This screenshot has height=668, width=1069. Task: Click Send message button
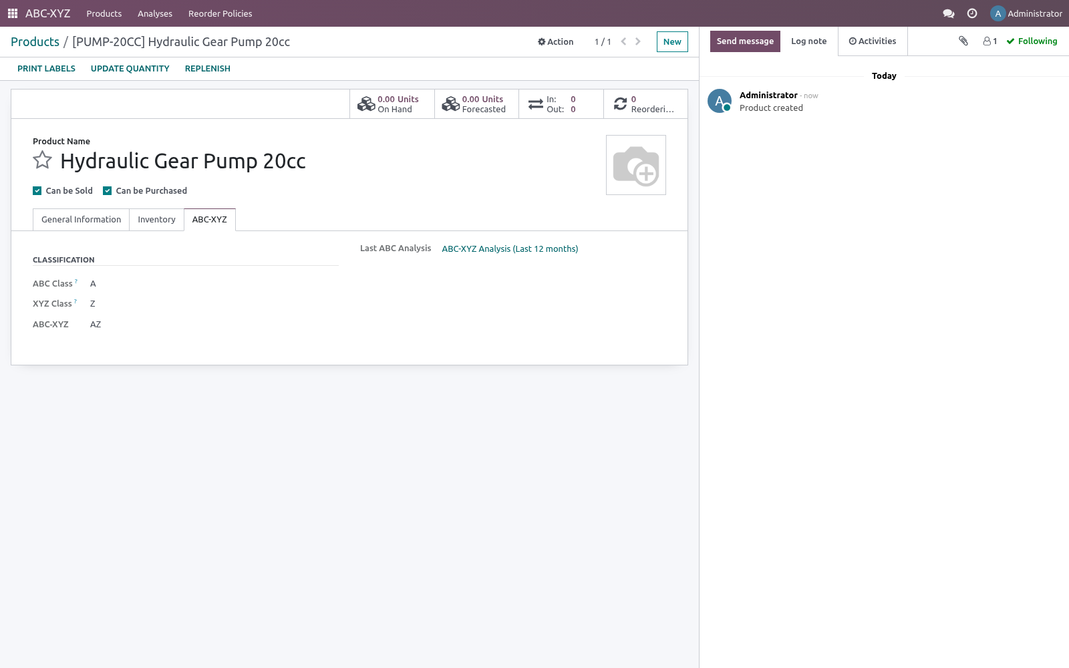[745, 41]
